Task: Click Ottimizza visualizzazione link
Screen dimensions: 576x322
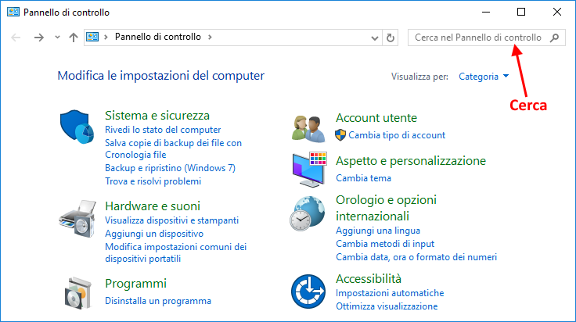Action: [x=387, y=306]
